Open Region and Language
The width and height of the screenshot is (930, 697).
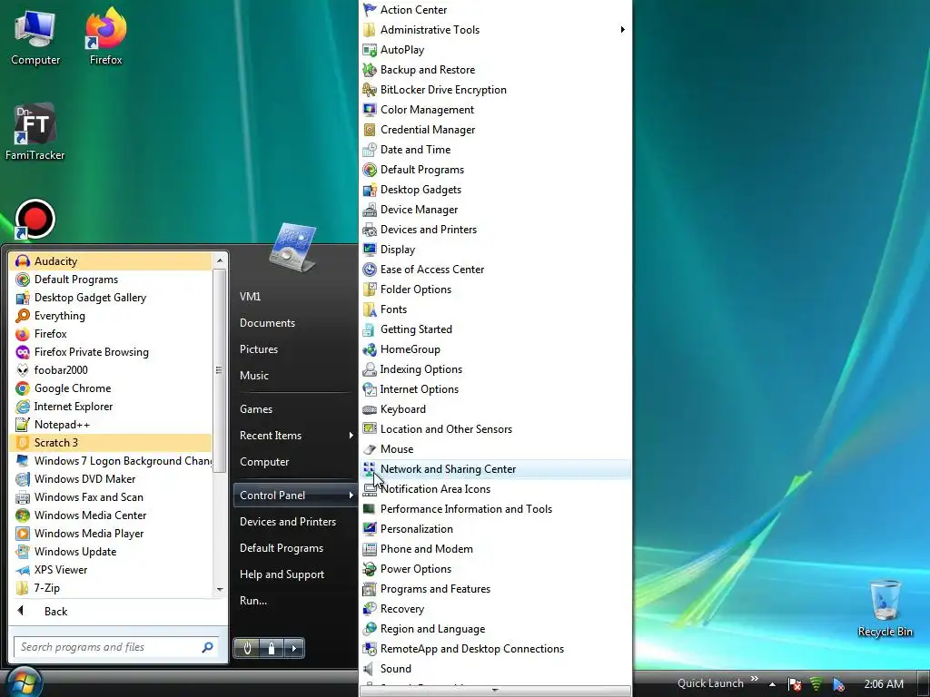pyautogui.click(x=495, y=629)
